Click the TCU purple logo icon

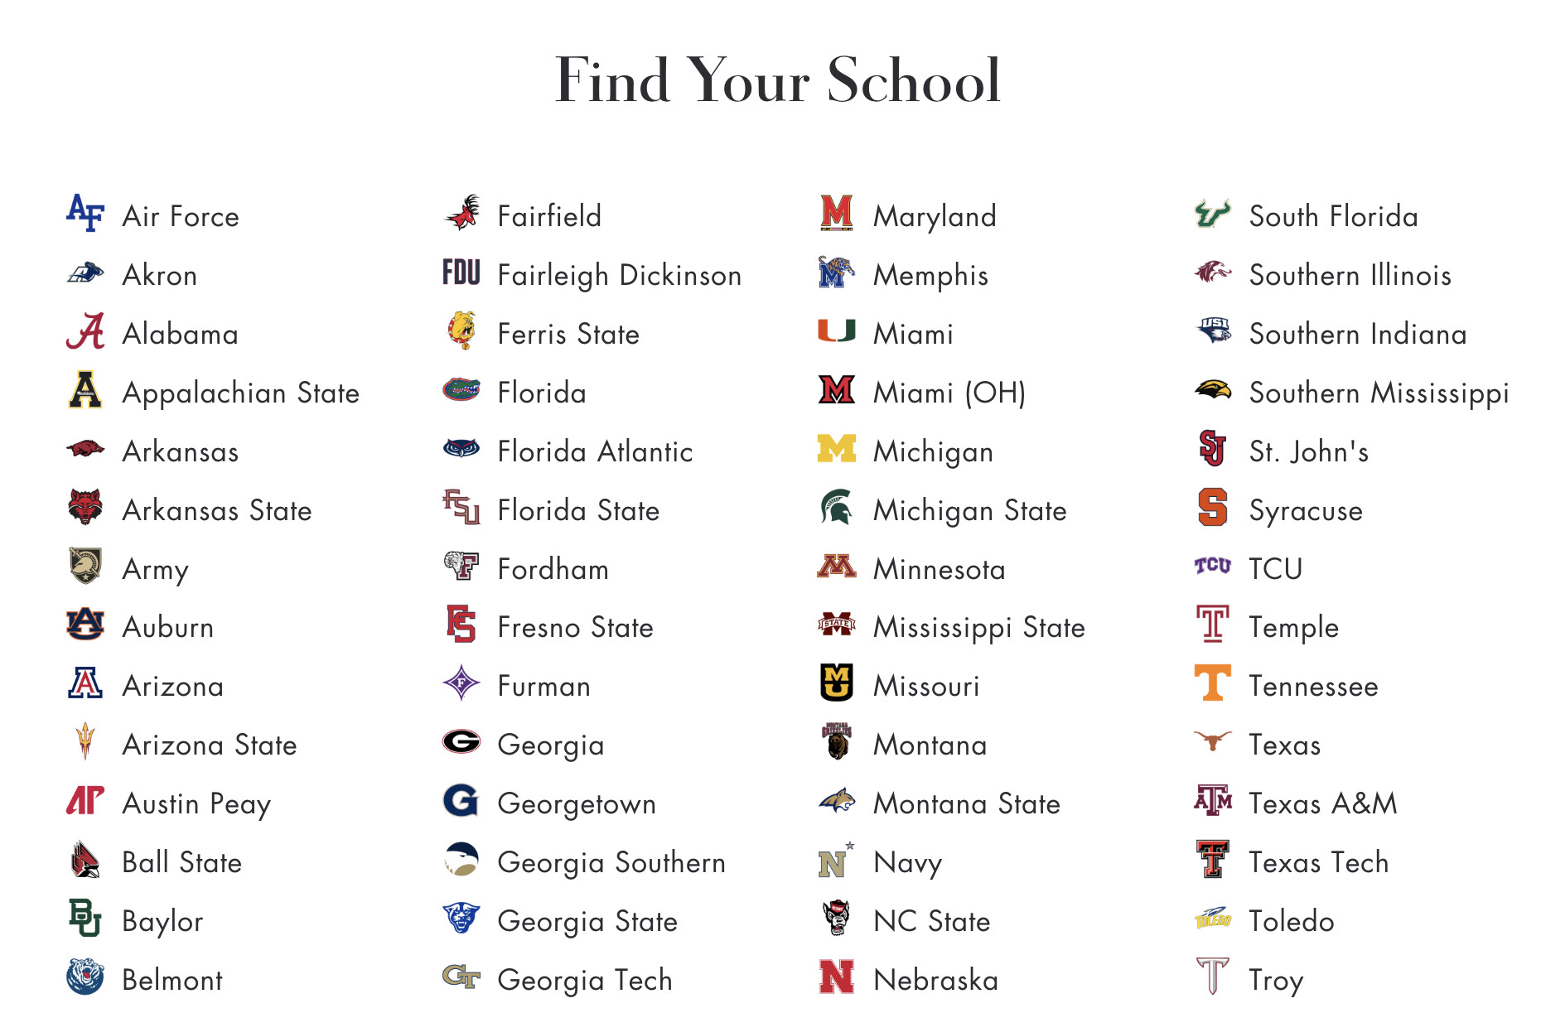click(x=1213, y=566)
